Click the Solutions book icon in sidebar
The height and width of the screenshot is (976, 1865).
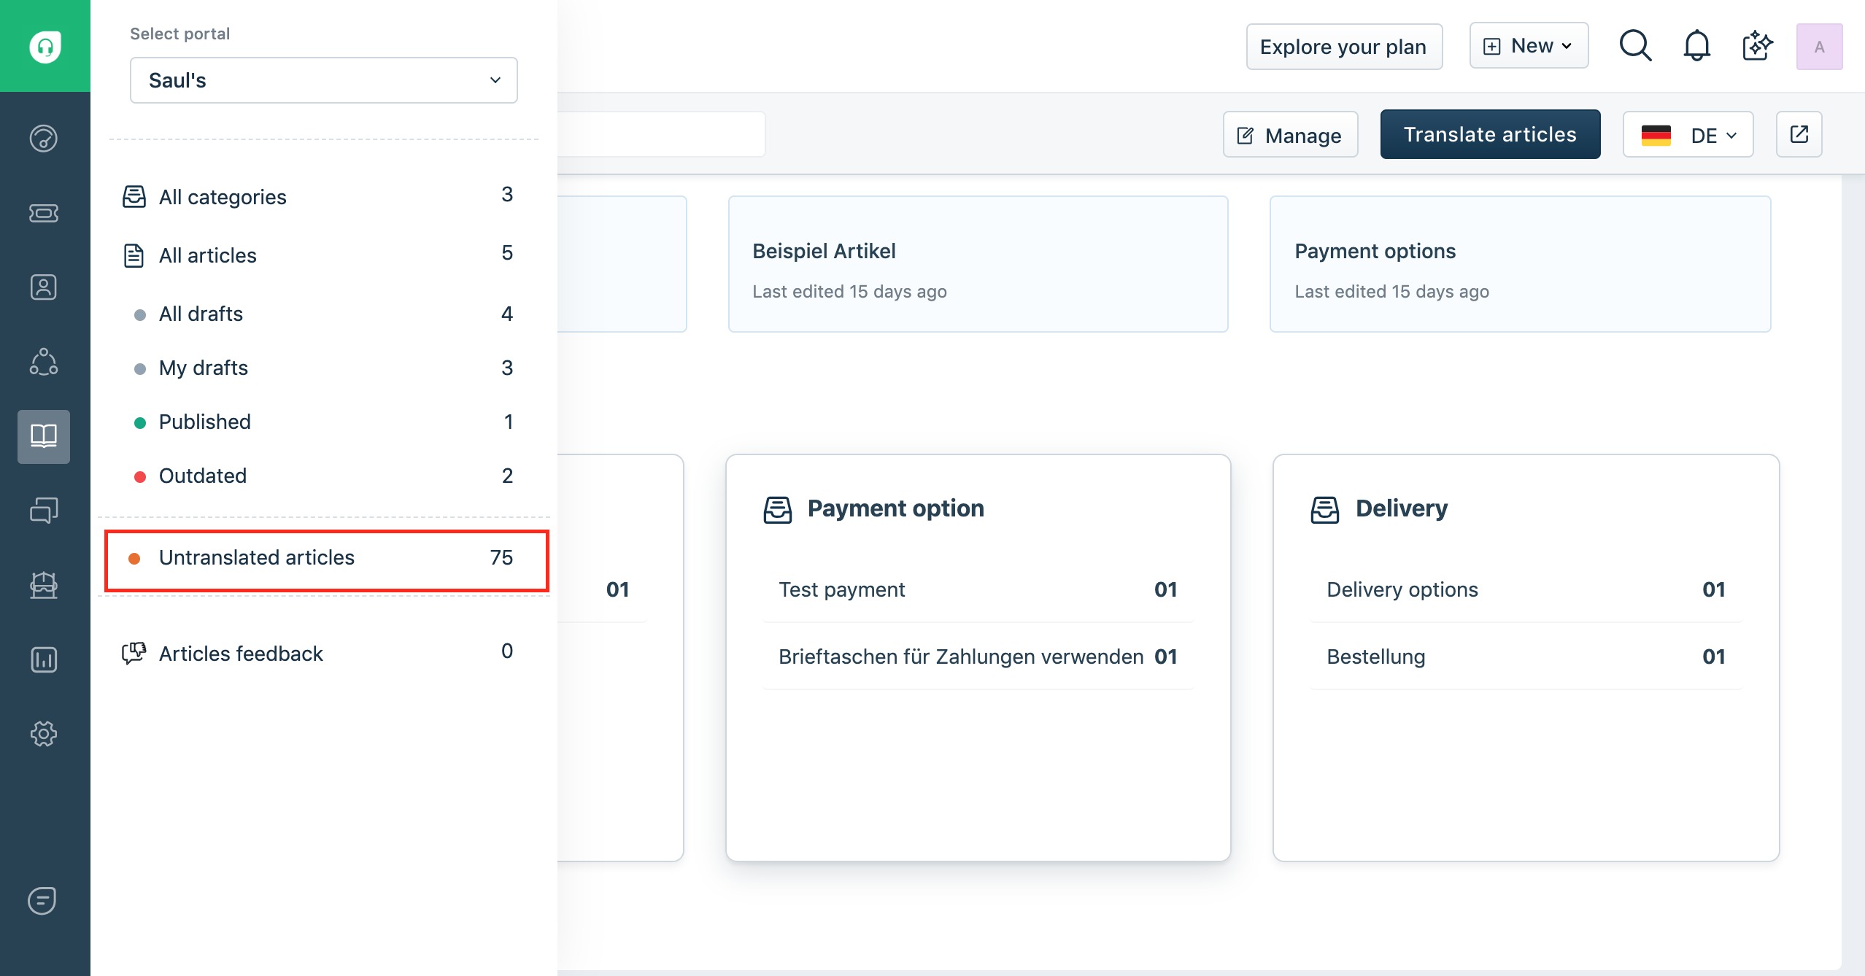[44, 436]
